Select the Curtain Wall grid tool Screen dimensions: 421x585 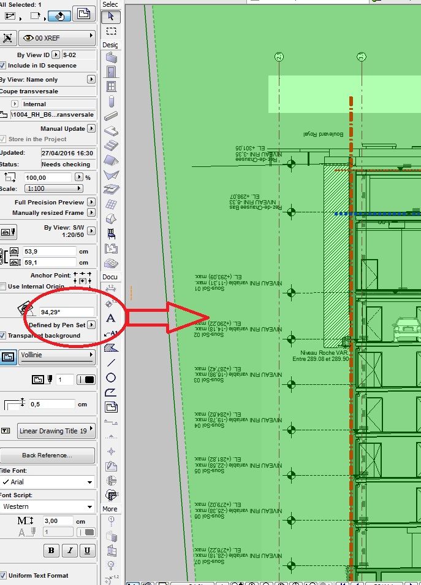(111, 204)
